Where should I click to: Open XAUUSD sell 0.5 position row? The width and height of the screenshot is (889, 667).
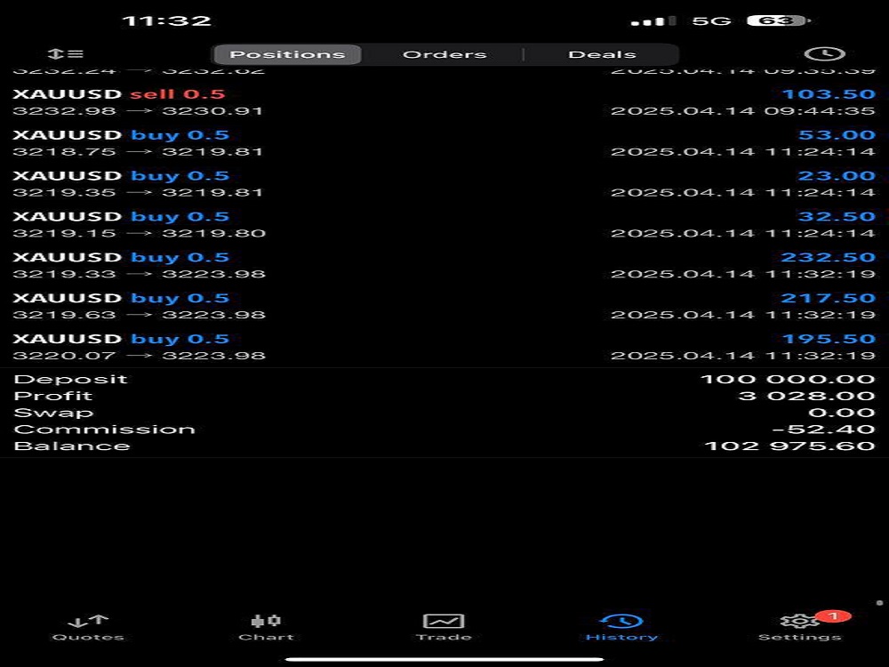pyautogui.click(x=444, y=102)
